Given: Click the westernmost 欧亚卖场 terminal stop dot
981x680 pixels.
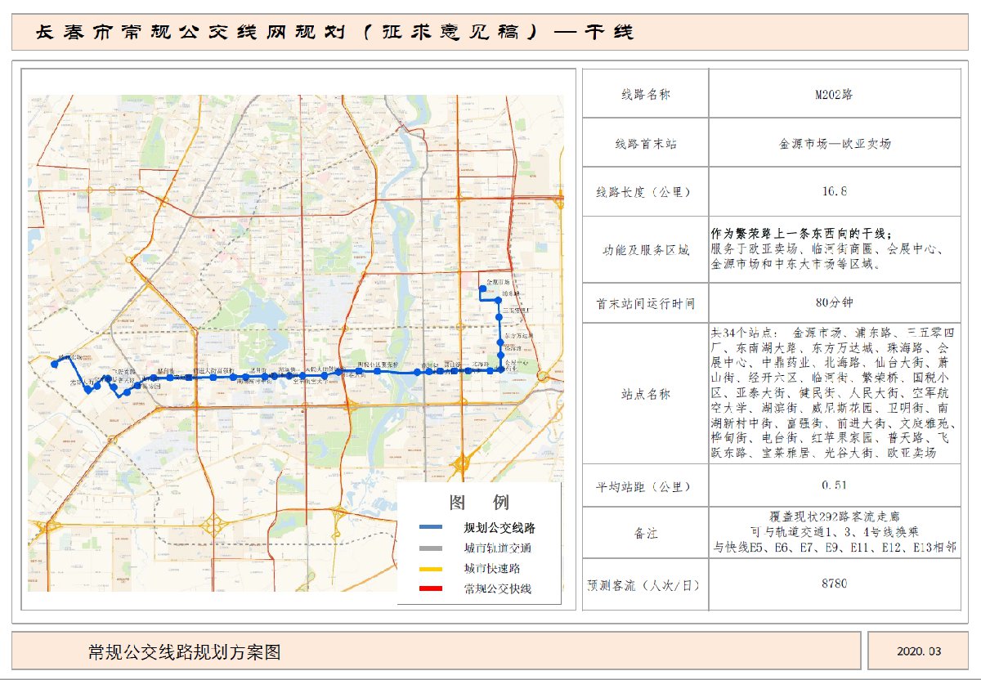Looking at the screenshot, I should click(x=55, y=364).
